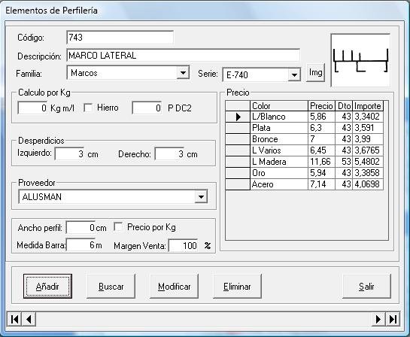Click the Añadir button
The height and width of the screenshot is (337, 410).
(47, 287)
